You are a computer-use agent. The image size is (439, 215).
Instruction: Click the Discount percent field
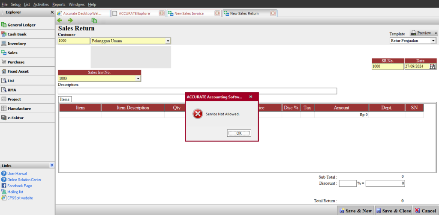pyautogui.click(x=348, y=183)
